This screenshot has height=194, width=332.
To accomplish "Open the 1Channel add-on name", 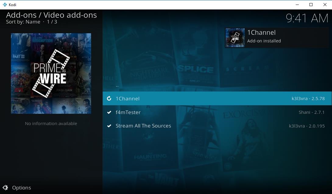I will [127, 99].
